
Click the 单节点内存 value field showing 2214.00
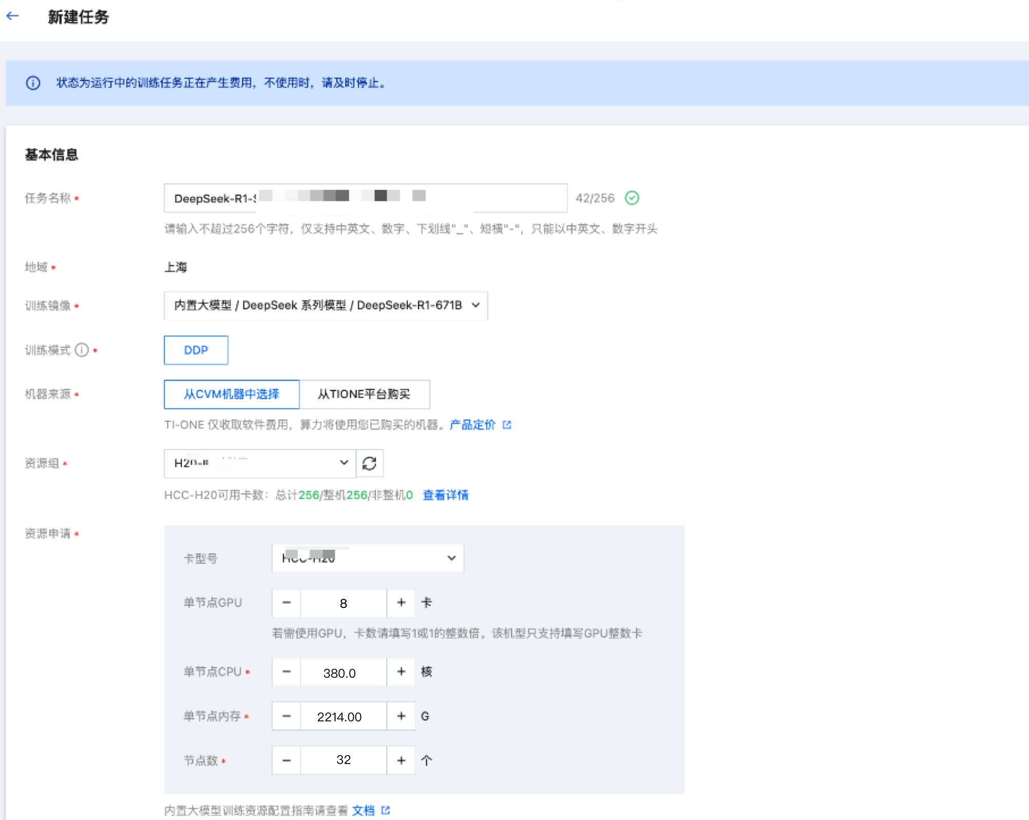point(344,716)
